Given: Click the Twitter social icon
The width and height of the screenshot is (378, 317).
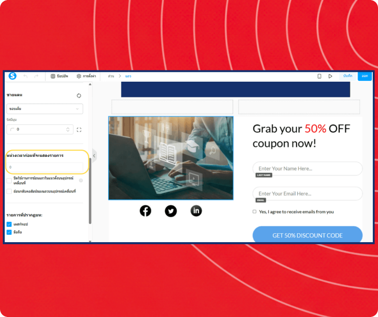Looking at the screenshot, I should (x=171, y=211).
